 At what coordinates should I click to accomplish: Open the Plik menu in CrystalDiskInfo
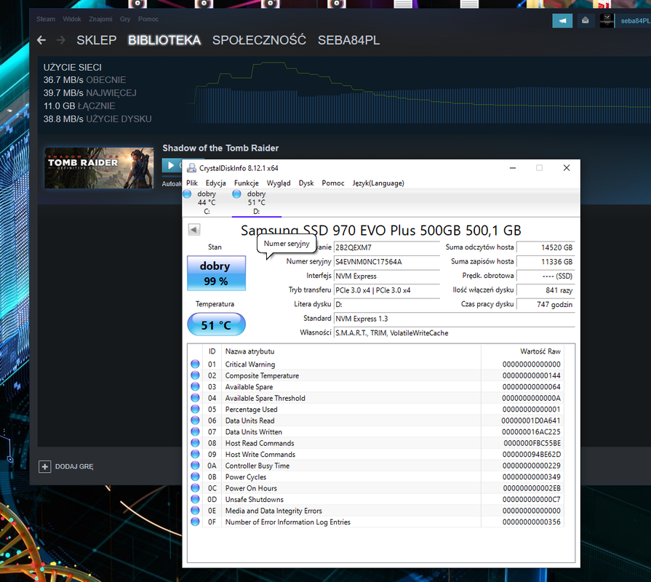(x=192, y=183)
